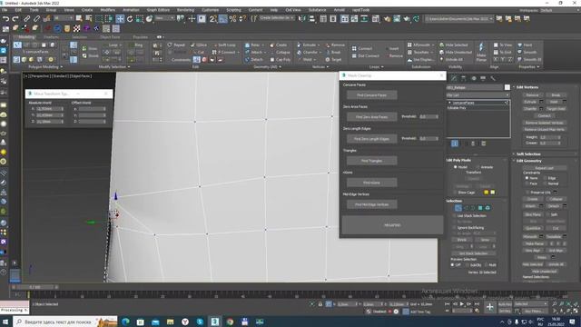Select Vertex sub-object level in Selection rollout
The width and height of the screenshot is (581, 327).
[x=458, y=208]
